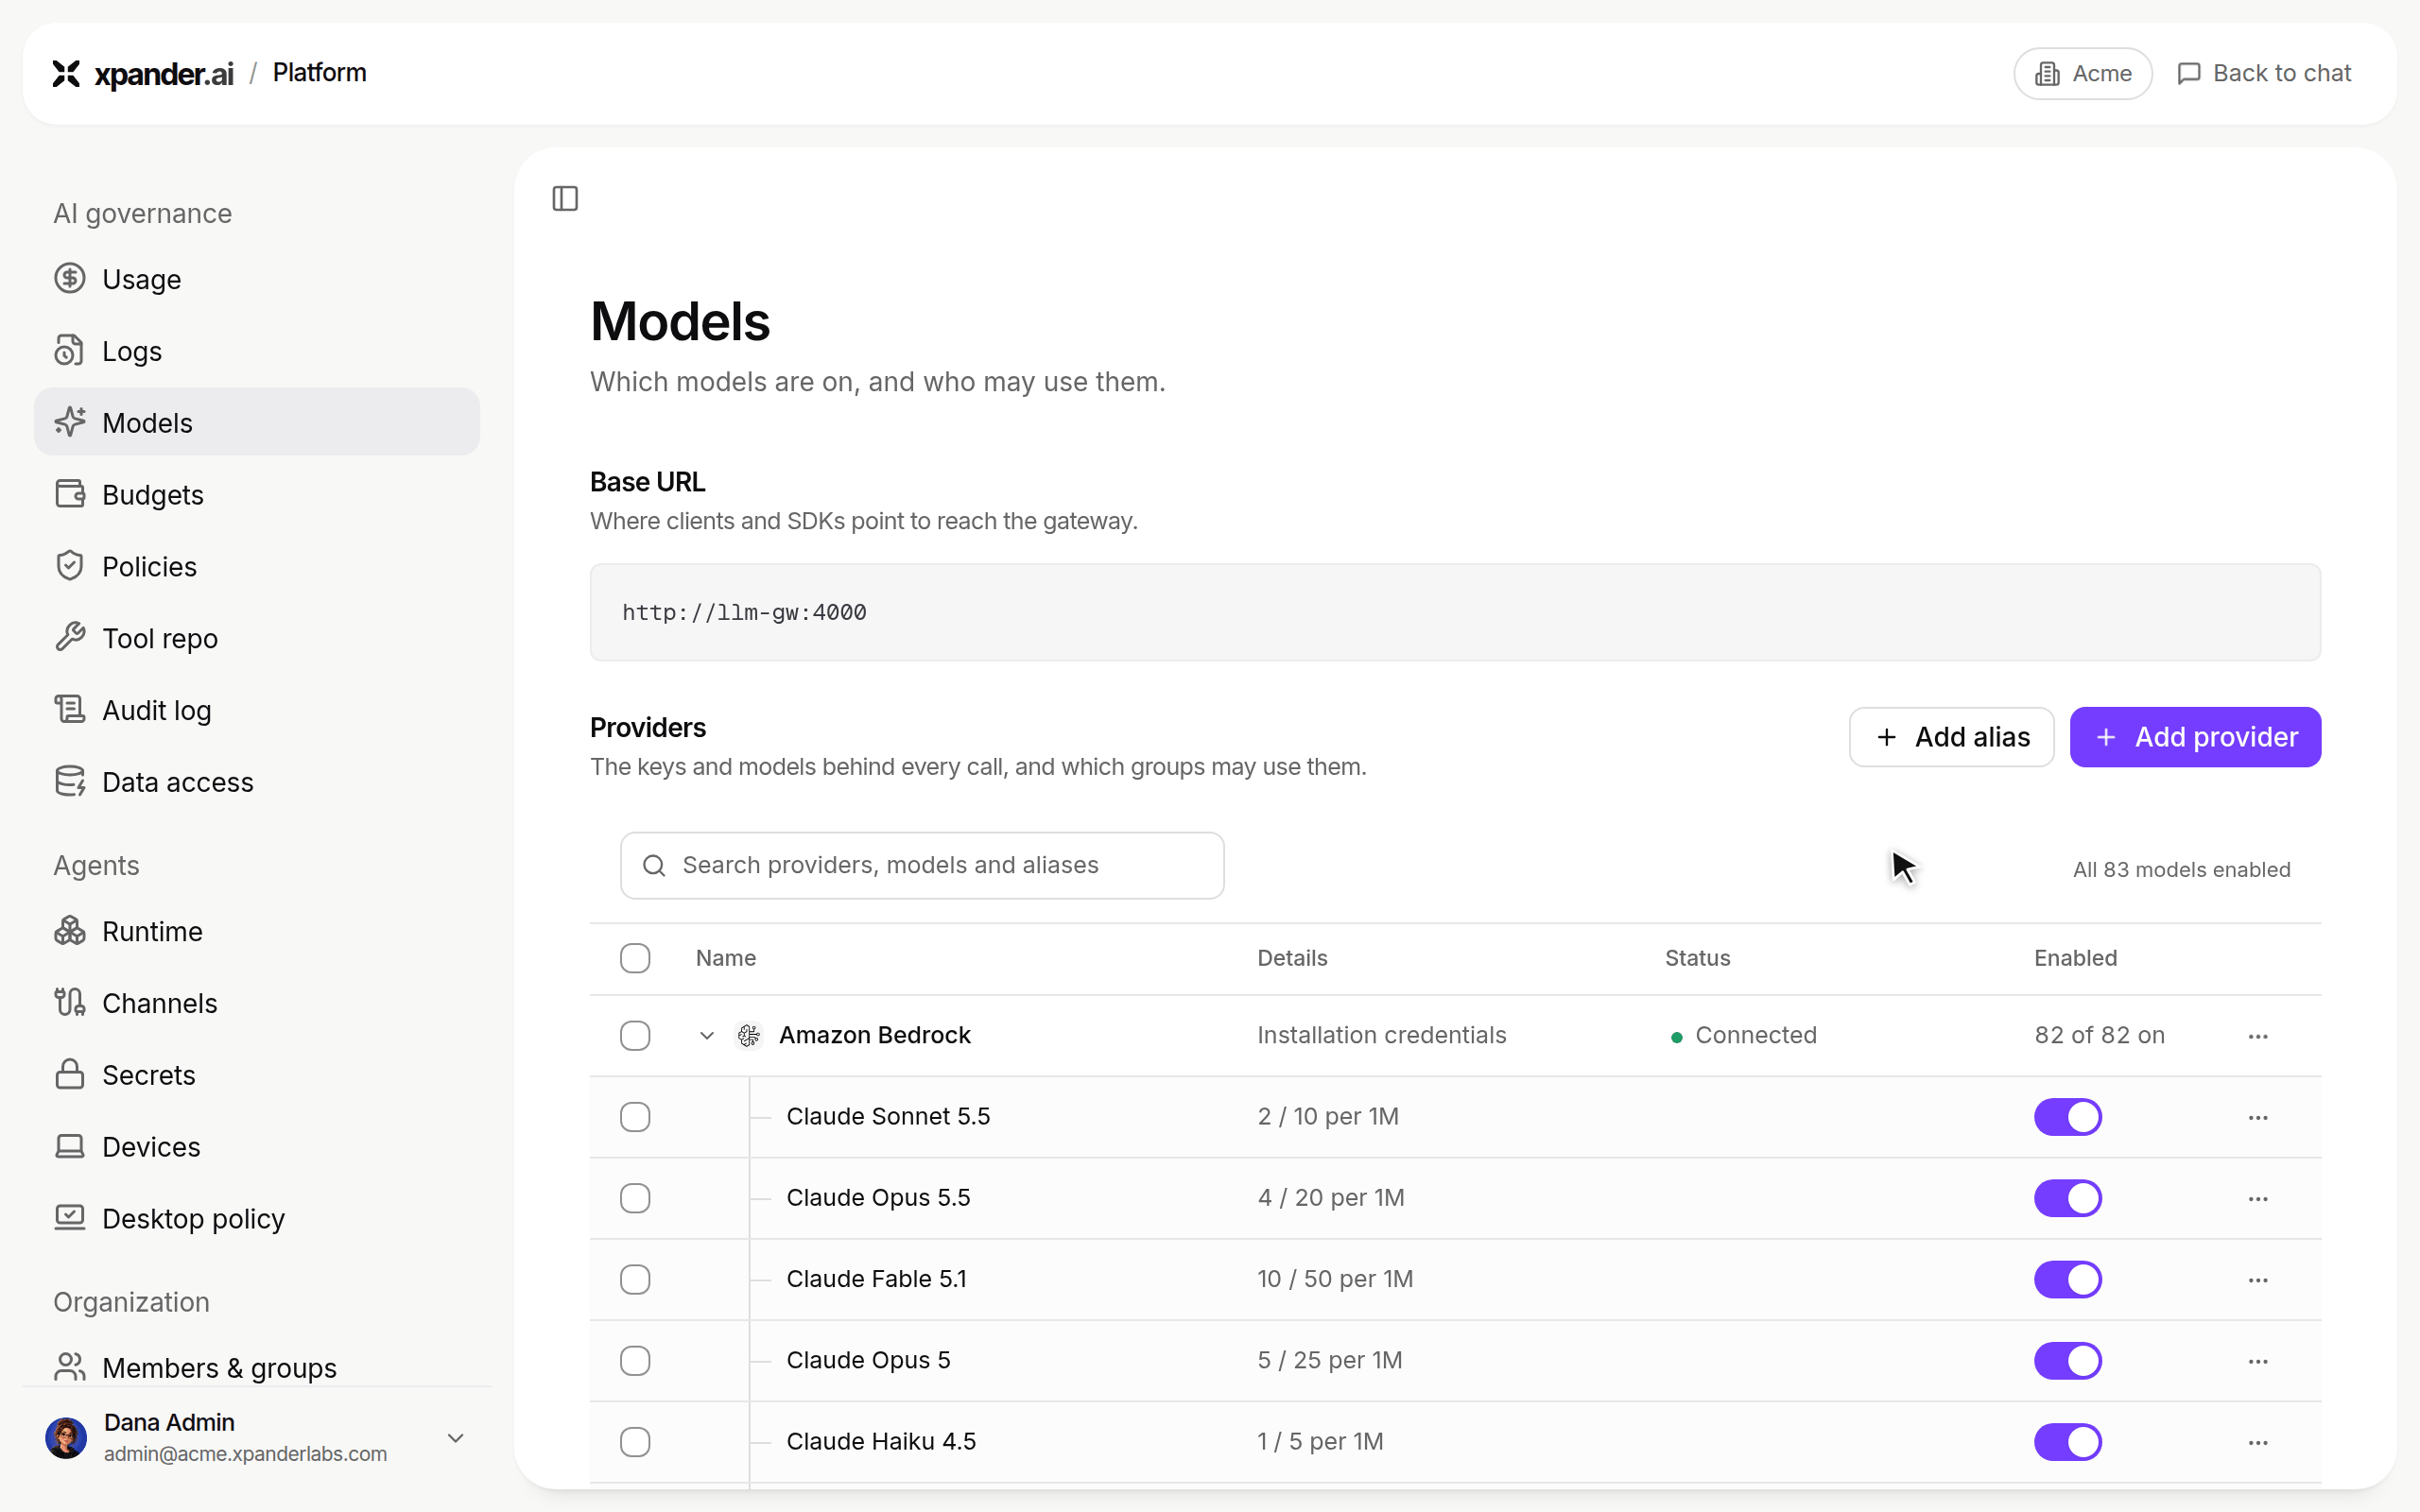Click the Amazon Bedrock provider icon
The height and width of the screenshot is (1512, 2420).
pos(749,1035)
